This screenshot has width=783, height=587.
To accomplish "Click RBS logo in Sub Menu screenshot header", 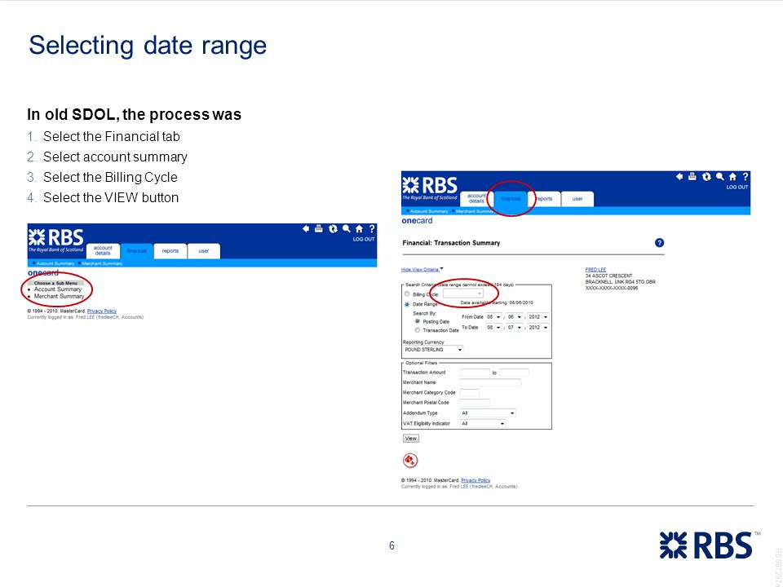I will [56, 240].
